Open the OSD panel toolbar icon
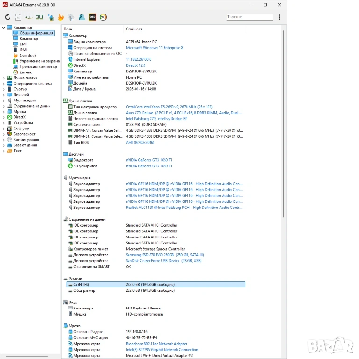 click(x=93, y=17)
